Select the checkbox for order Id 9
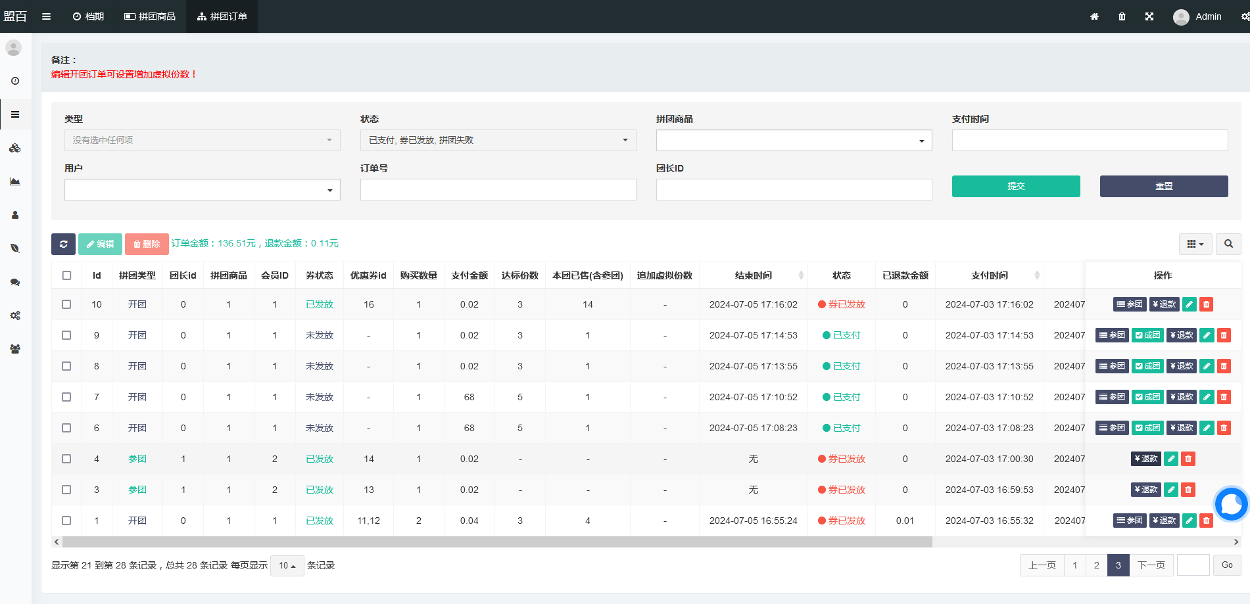Viewport: 1250px width, 604px height. point(66,335)
